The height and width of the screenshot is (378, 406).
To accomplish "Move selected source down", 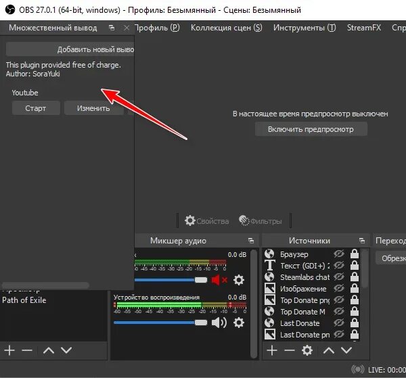I will coord(346,350).
